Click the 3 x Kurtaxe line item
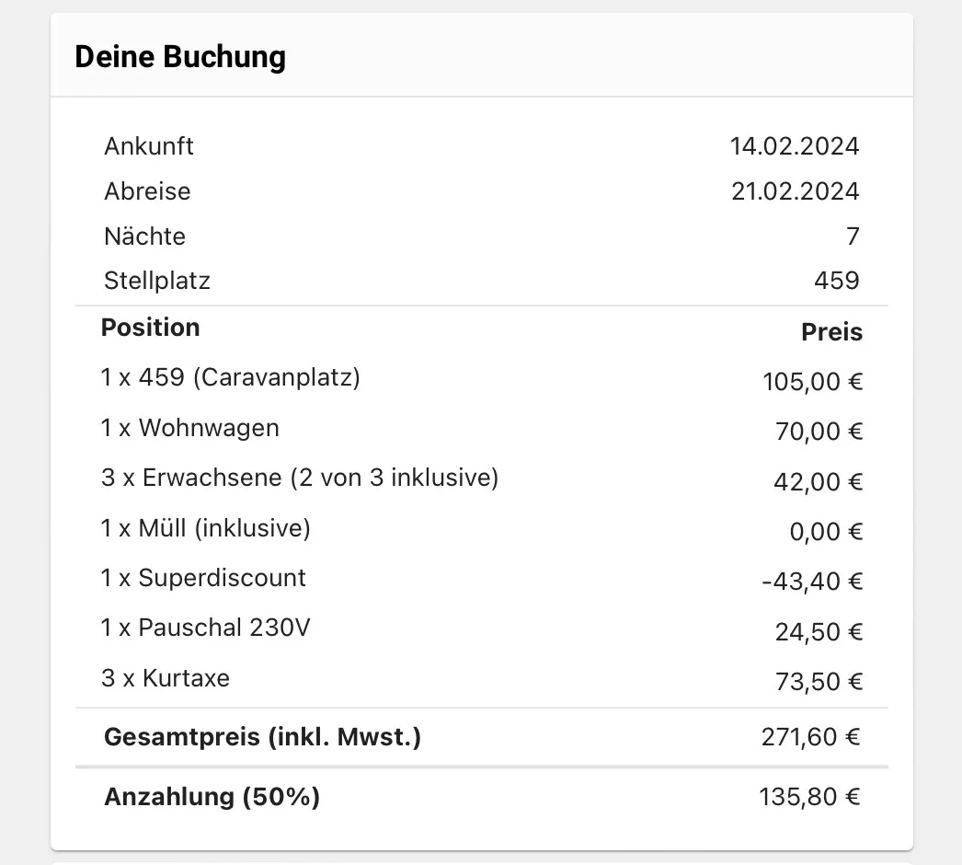 (165, 678)
